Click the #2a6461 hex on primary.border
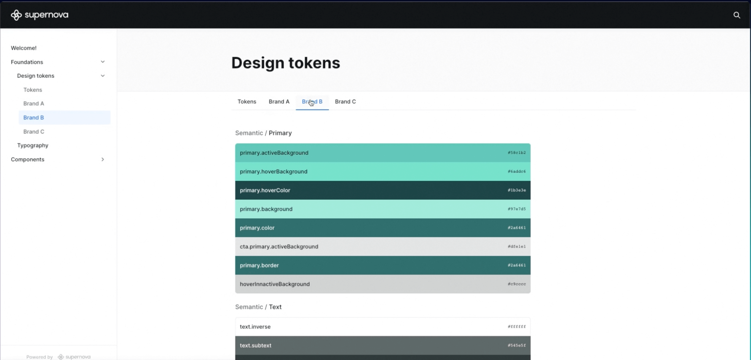The width and height of the screenshot is (751, 360). pyautogui.click(x=517, y=265)
